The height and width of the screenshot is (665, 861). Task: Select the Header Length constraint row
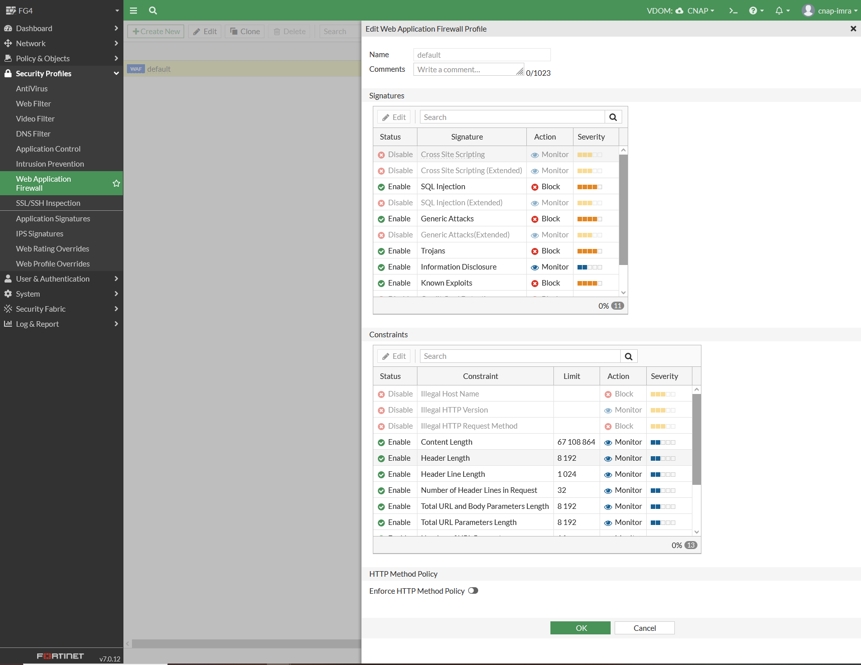(x=533, y=458)
